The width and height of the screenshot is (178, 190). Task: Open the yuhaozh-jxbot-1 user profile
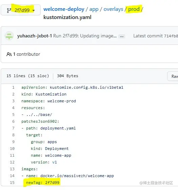coord(35,36)
